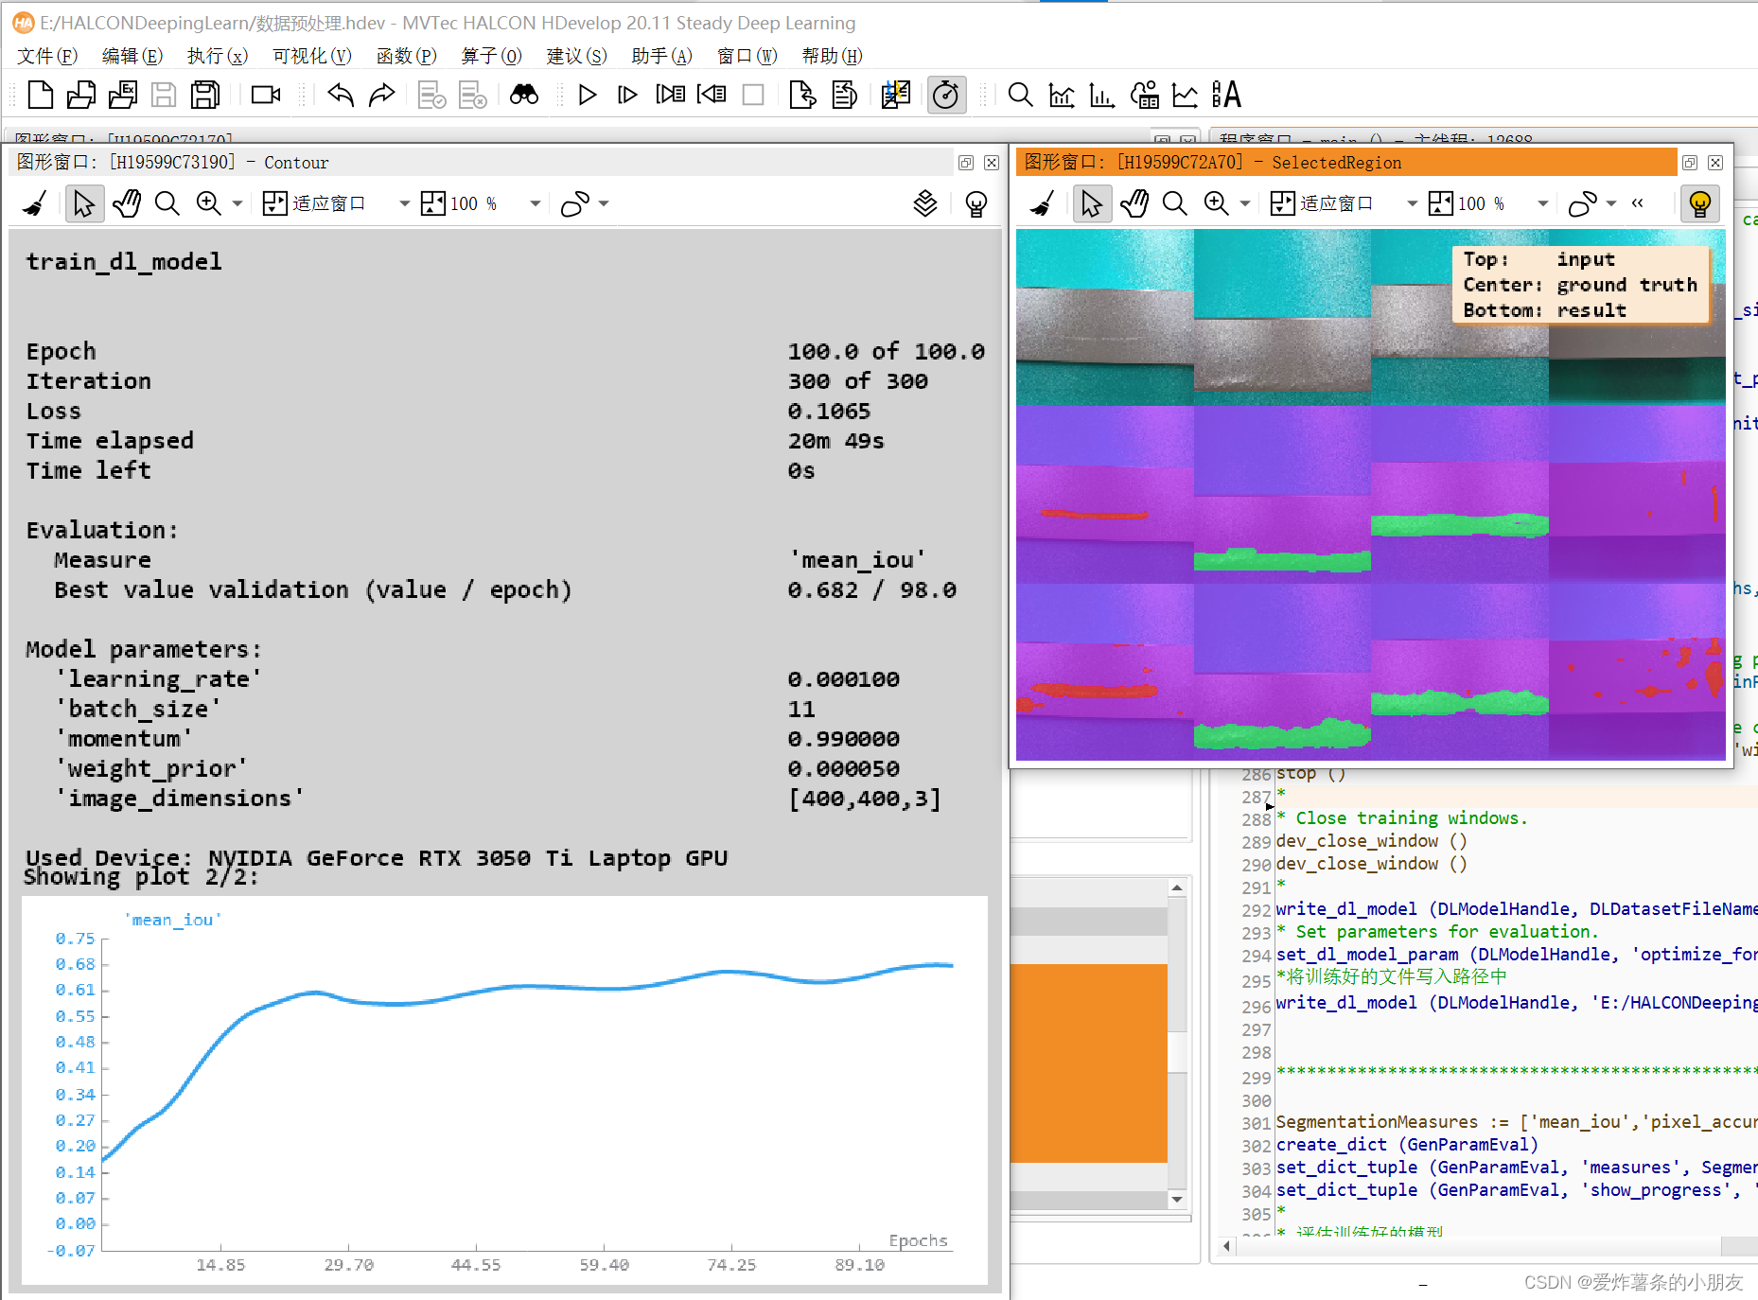Open the 函数(P) menu
Image resolution: width=1758 pixels, height=1300 pixels.
[x=407, y=56]
